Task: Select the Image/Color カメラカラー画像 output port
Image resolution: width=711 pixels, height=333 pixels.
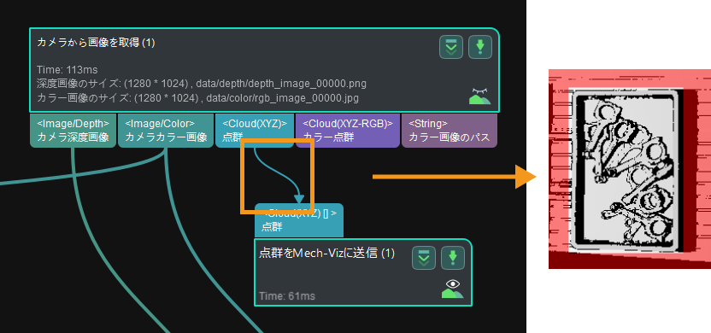Action: pos(166,131)
